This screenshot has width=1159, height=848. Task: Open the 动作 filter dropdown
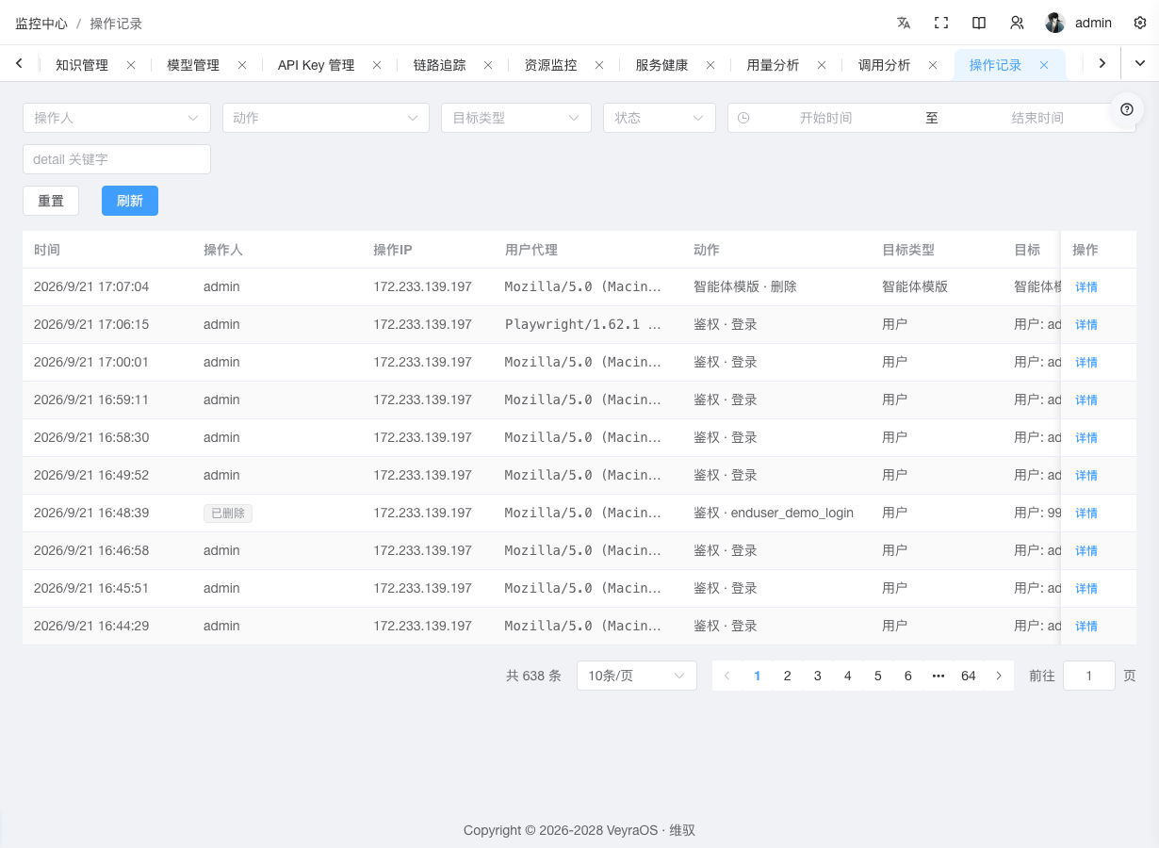coord(326,118)
